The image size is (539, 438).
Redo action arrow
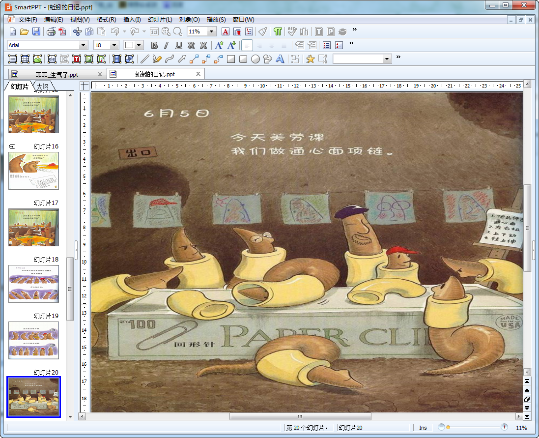[x=135, y=31]
